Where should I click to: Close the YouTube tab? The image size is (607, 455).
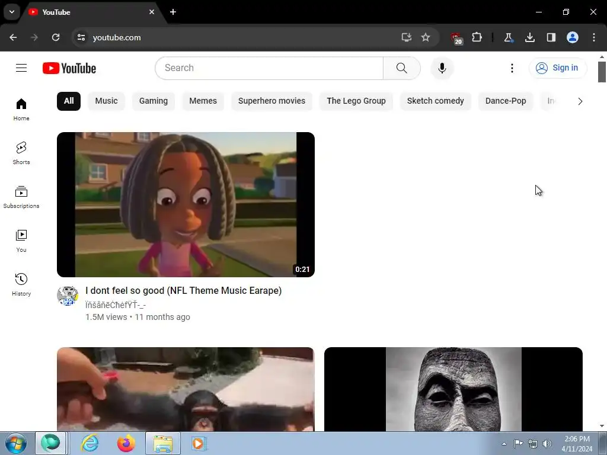pyautogui.click(x=152, y=12)
